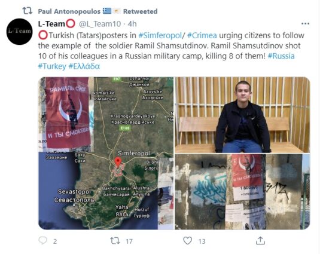Click retweet icon beside Paul Antonopoulos
The height and width of the screenshot is (254, 329).
[28, 11]
